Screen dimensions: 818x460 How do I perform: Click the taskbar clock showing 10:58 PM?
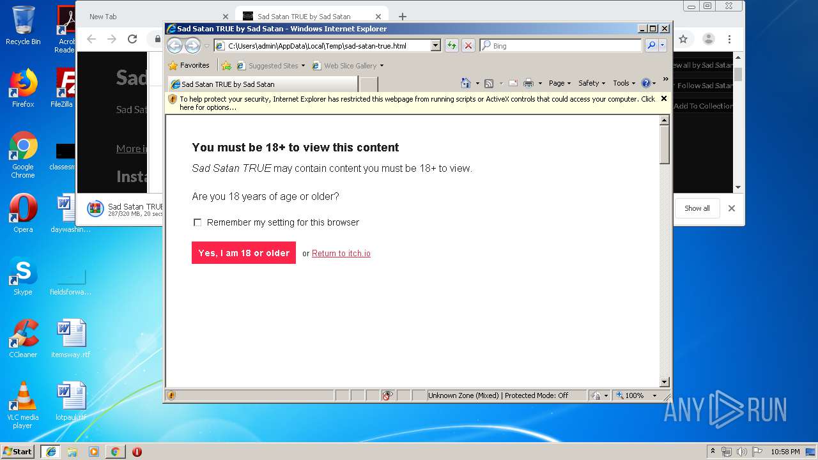785,452
